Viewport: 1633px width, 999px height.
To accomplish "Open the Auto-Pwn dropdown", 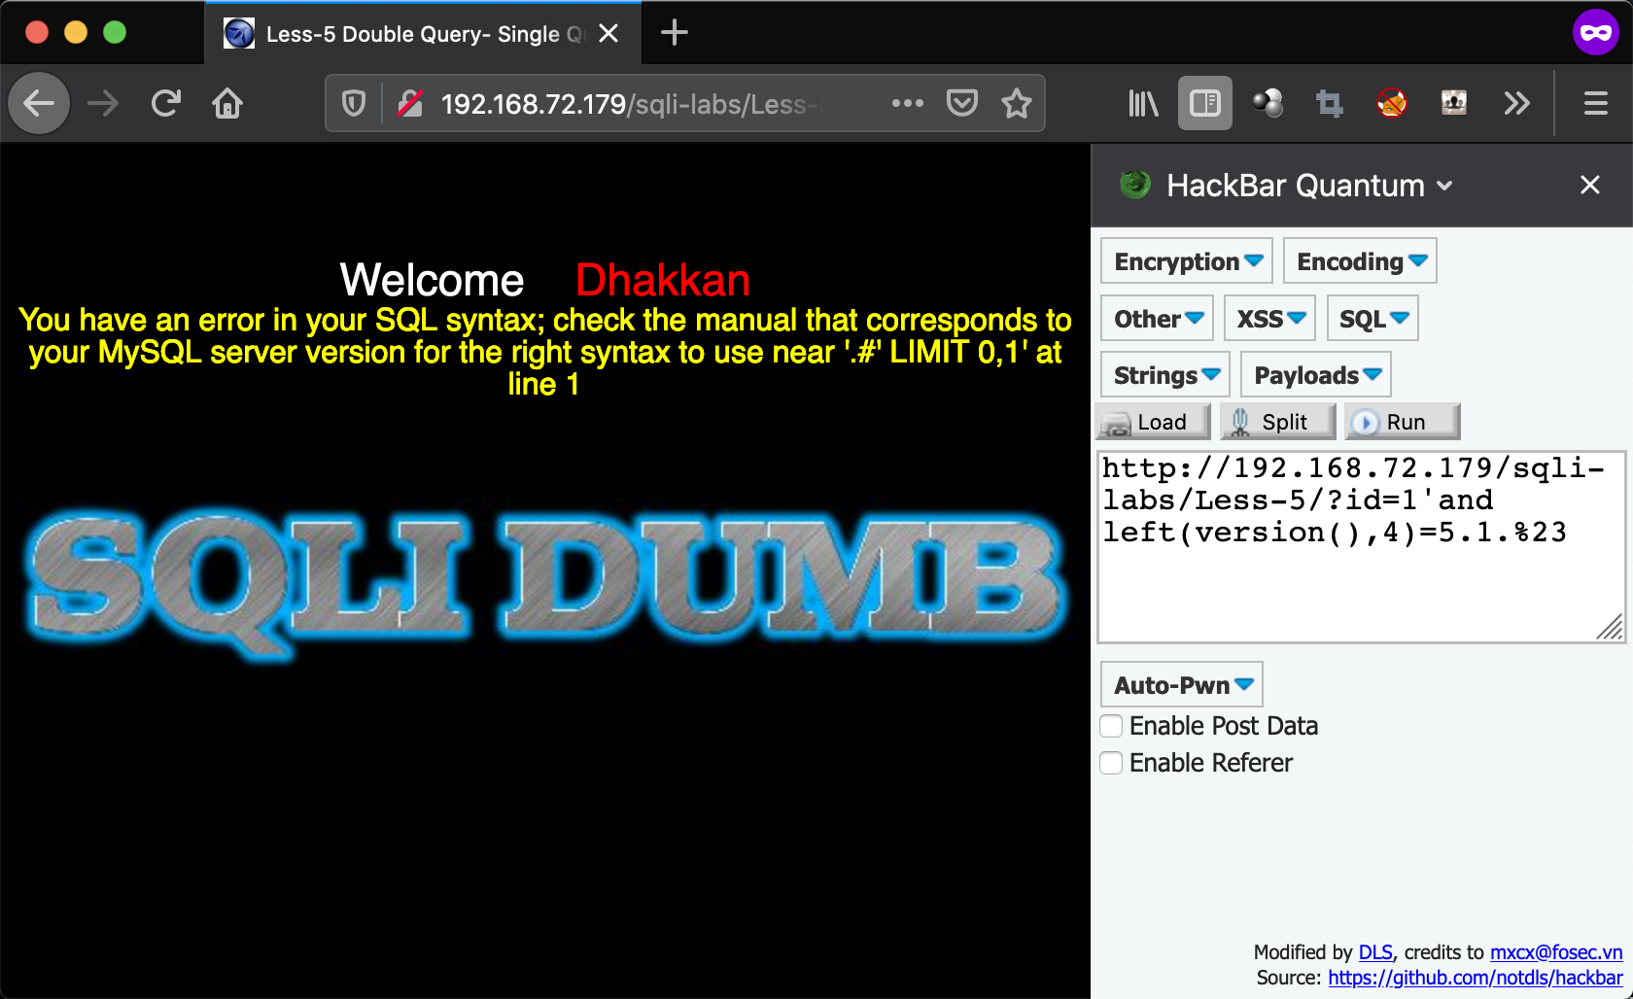I will coord(1182,685).
